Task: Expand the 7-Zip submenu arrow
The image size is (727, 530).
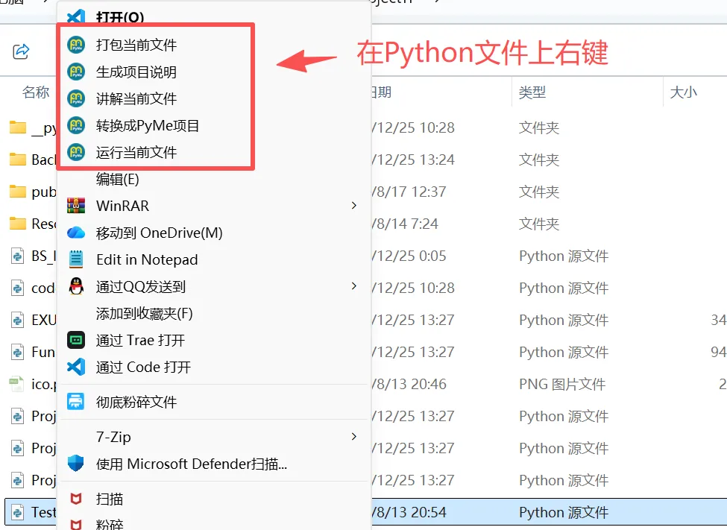Action: (x=353, y=436)
